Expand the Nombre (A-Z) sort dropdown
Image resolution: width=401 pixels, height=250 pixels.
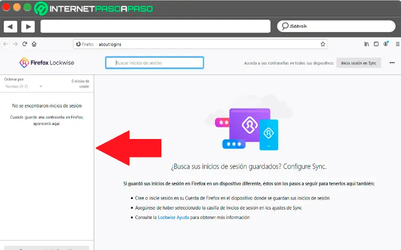click(24, 86)
